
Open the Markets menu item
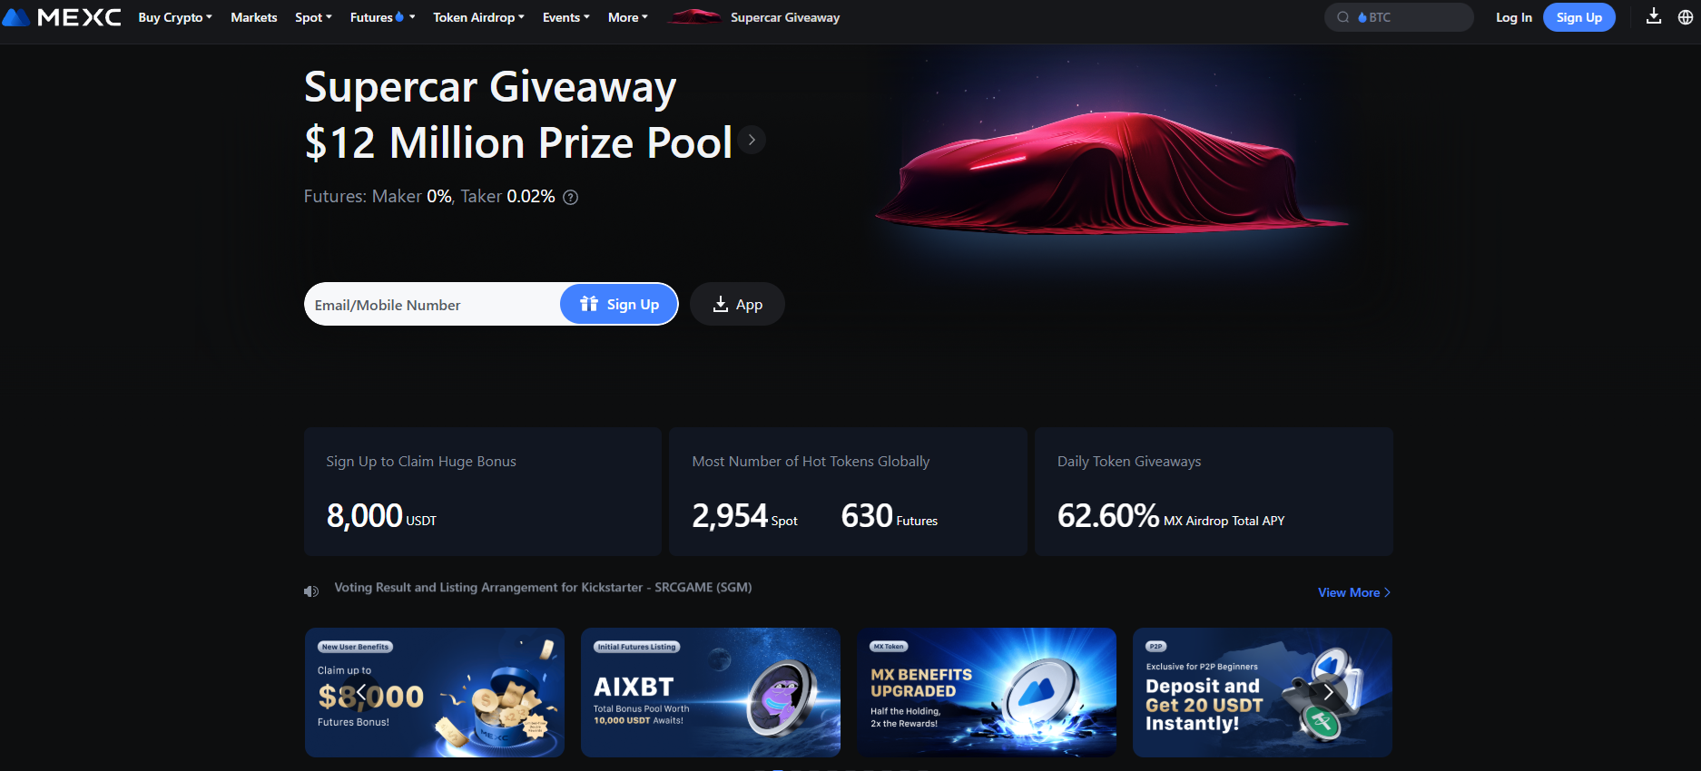click(x=254, y=17)
